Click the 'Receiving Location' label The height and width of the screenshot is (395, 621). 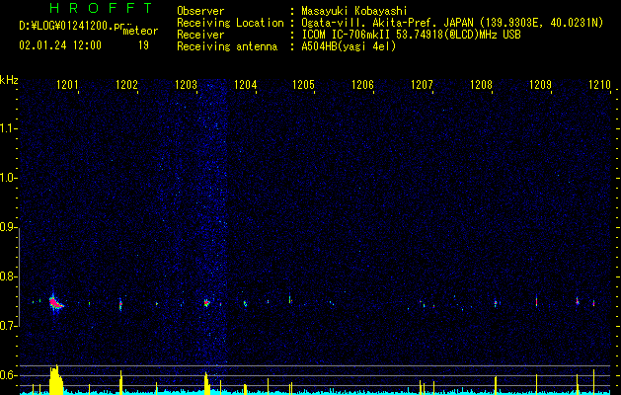(230, 23)
